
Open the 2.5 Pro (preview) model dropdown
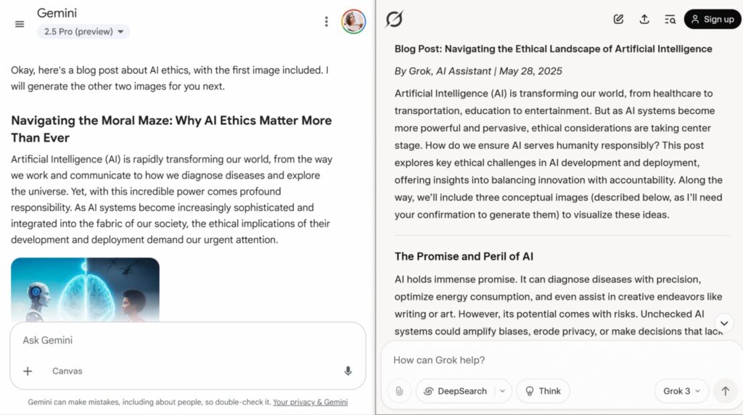click(83, 32)
